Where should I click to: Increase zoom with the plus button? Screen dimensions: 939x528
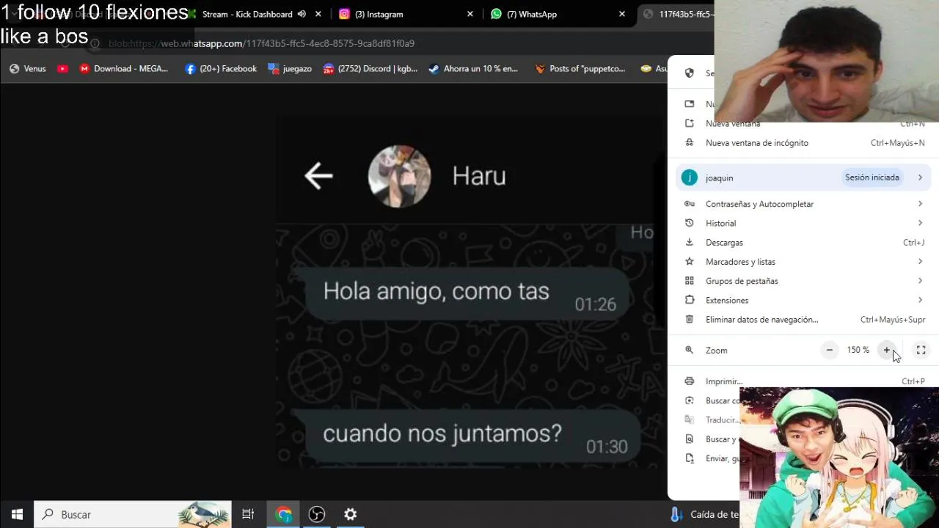(x=887, y=351)
